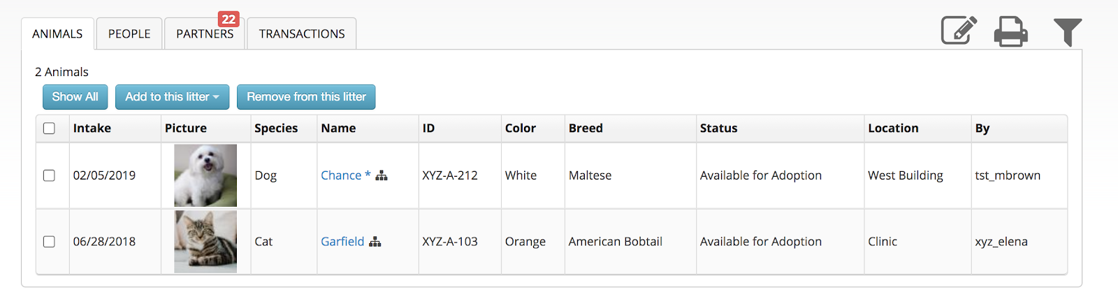Viewport: 1118px width, 292px height.
Task: Click the white Maltese dog photo
Action: click(x=205, y=175)
